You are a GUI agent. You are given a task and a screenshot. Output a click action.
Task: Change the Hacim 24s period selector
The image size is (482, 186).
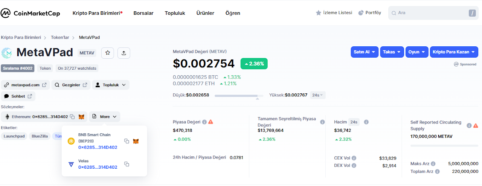[354, 122]
